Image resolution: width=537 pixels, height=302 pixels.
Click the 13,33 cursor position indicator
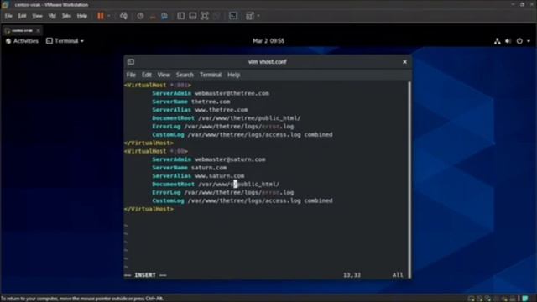[352, 275]
